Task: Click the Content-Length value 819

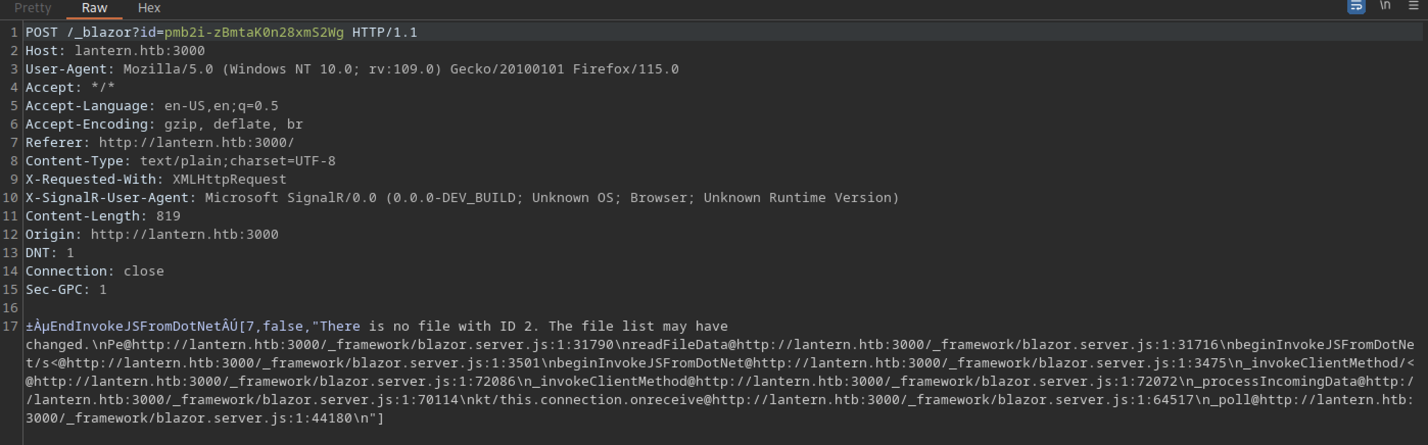Action: (168, 215)
